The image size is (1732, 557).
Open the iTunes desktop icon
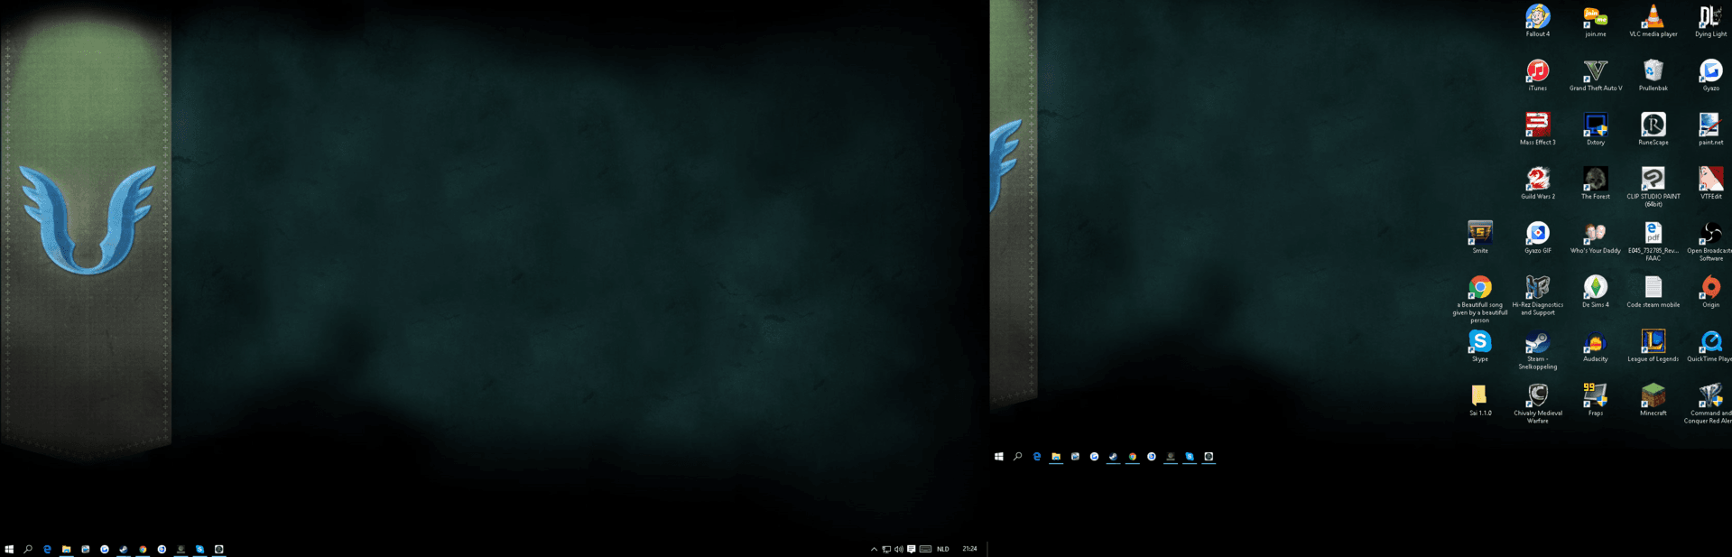[x=1537, y=71]
